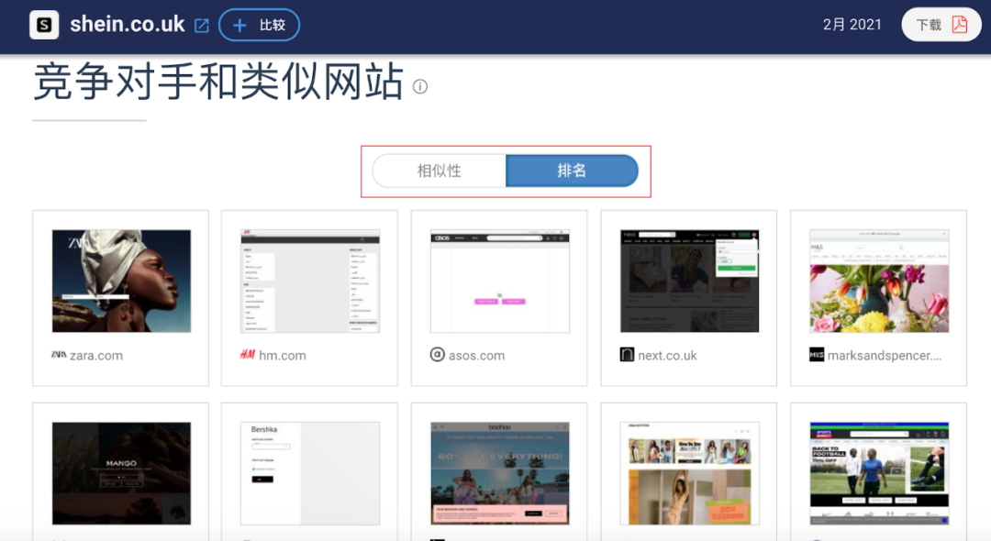The height and width of the screenshot is (541, 991).
Task: Open the next.co.uk site thumbnail
Action: coord(689,281)
